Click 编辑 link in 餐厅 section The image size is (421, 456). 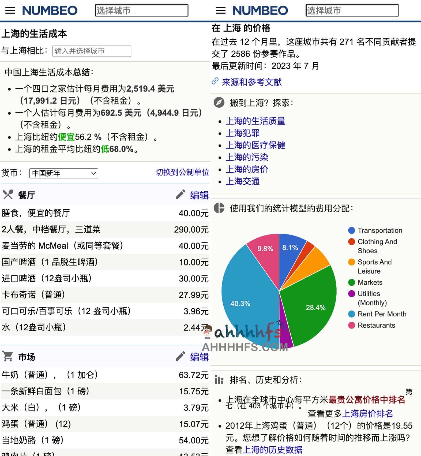(x=199, y=195)
